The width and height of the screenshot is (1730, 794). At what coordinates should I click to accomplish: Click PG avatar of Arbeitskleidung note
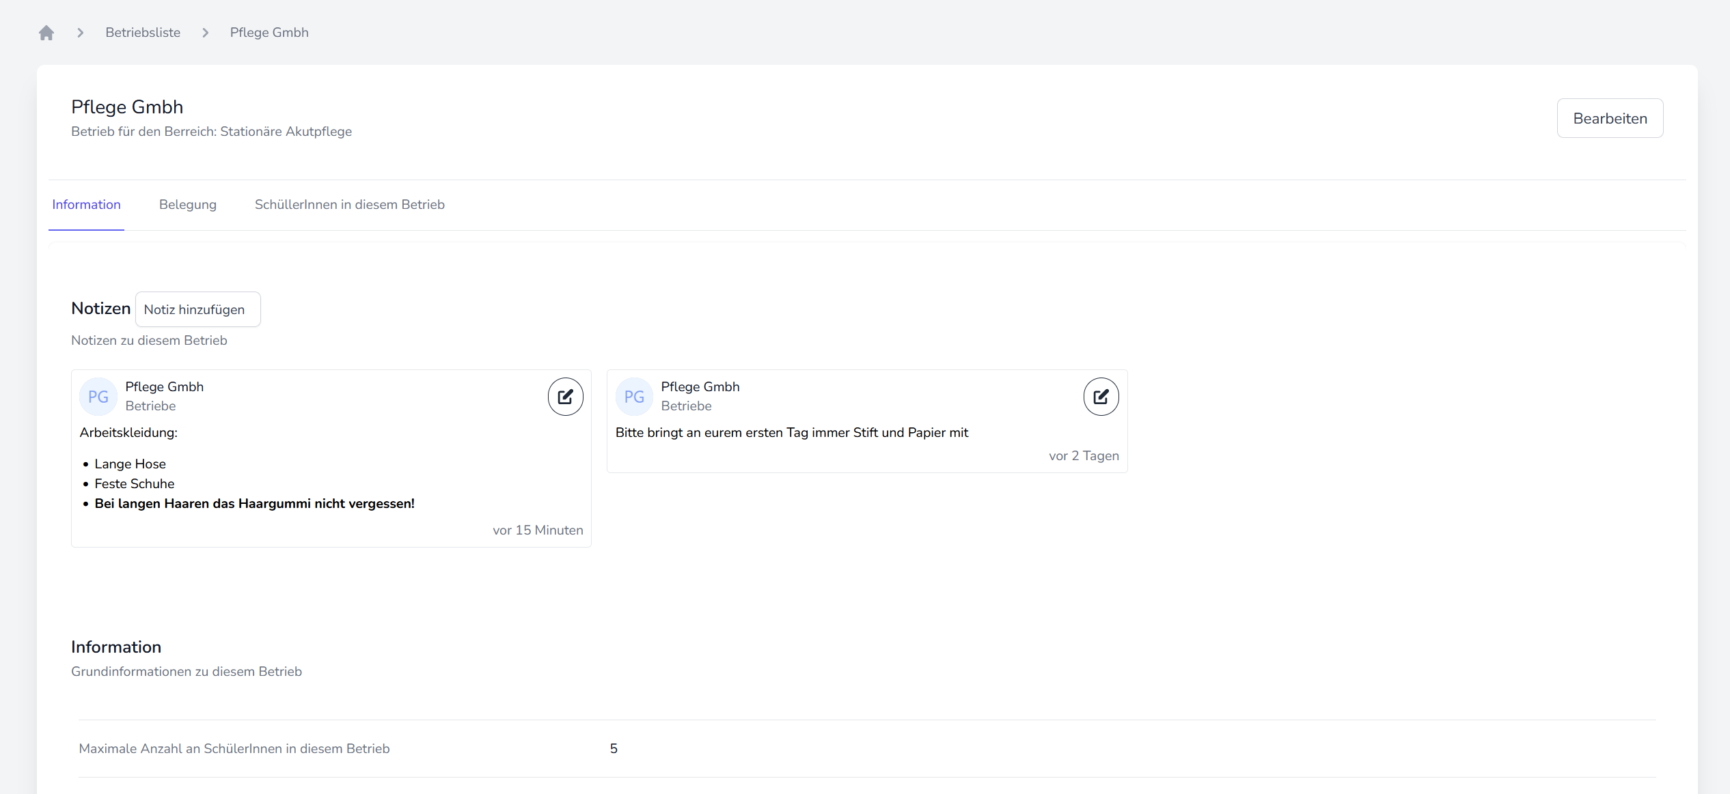[x=98, y=397]
